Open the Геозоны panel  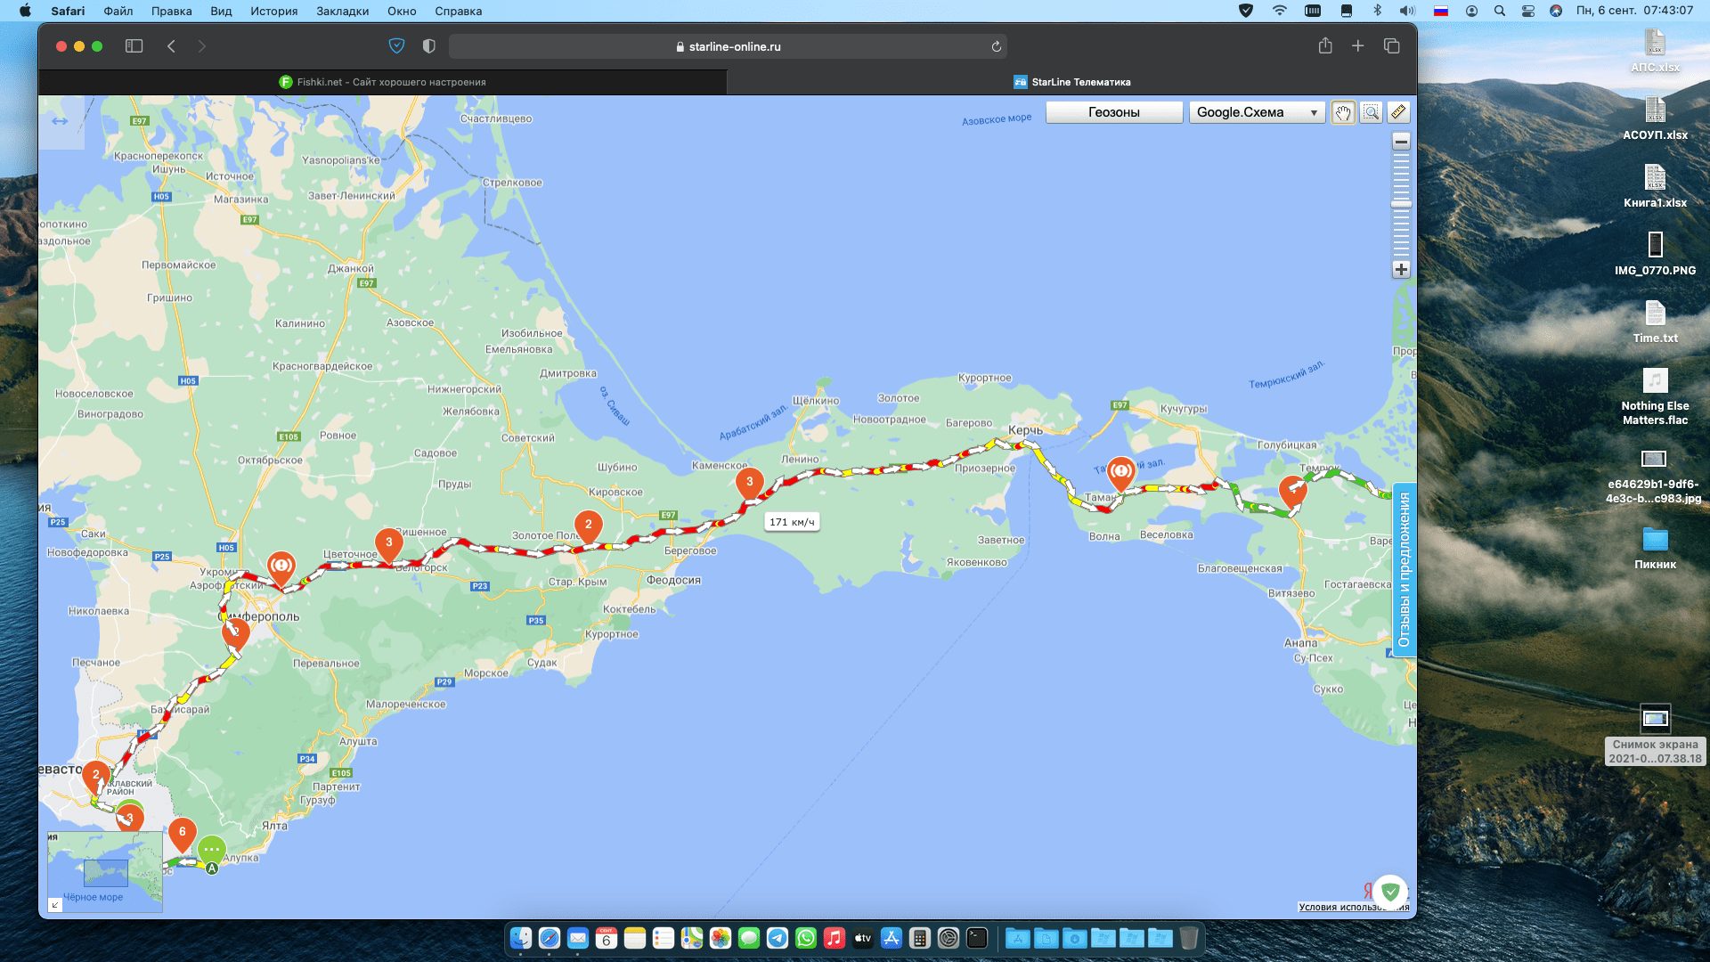point(1114,112)
